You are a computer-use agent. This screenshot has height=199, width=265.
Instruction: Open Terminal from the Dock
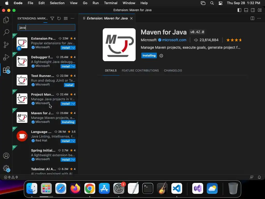148,188
